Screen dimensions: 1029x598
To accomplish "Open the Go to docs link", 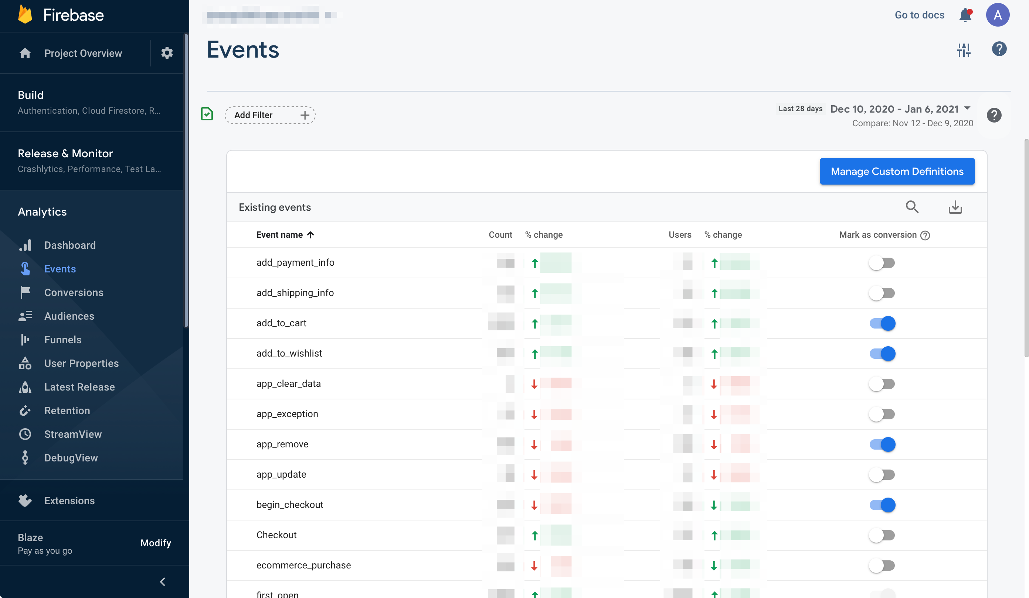I will pyautogui.click(x=919, y=15).
